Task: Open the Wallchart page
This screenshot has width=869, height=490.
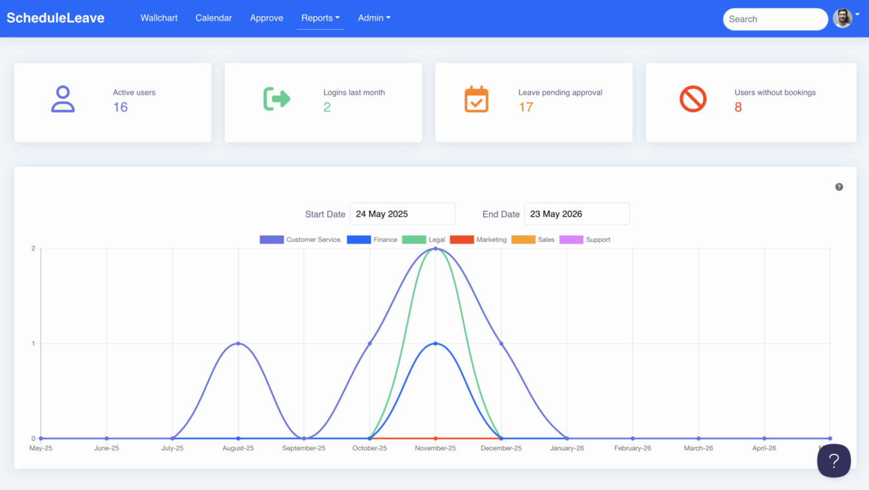Action: point(159,18)
